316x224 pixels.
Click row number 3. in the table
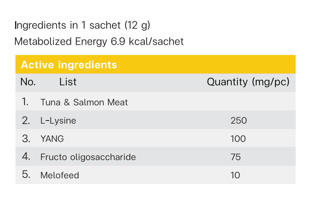(x=26, y=139)
